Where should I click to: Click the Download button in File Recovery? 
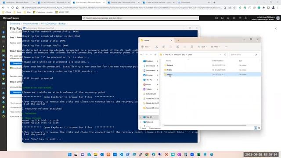tap(16, 63)
